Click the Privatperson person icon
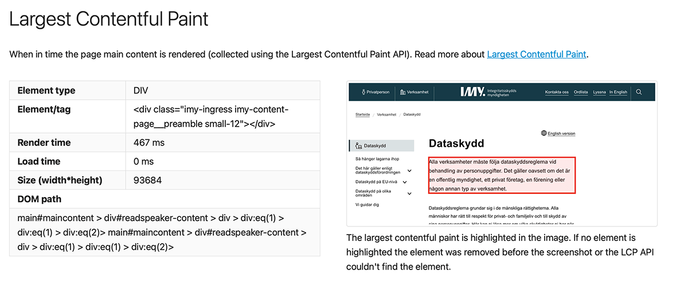The image size is (688, 293). tap(363, 92)
